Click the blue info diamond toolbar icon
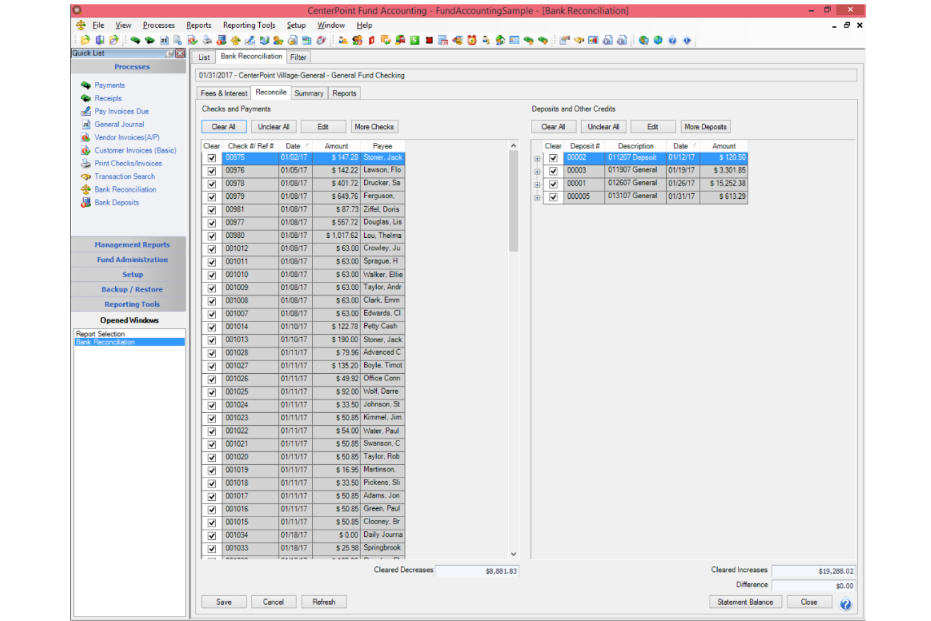The height and width of the screenshot is (621, 931). [687, 40]
